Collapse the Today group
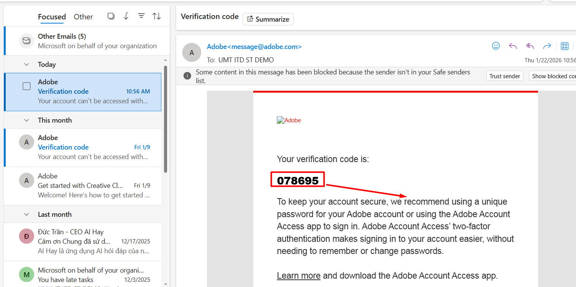This screenshot has height=287, width=576. click(27, 65)
